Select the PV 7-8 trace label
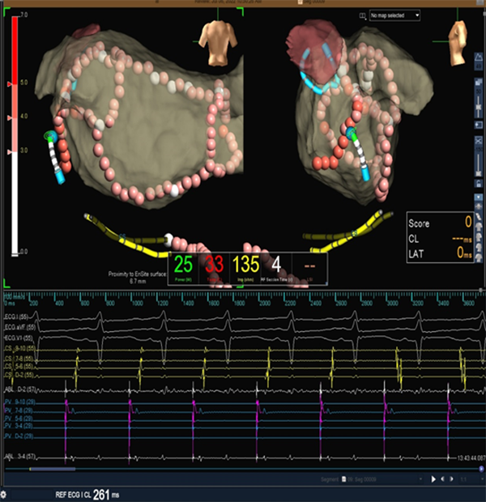This screenshot has width=486, height=502. pos(19,411)
